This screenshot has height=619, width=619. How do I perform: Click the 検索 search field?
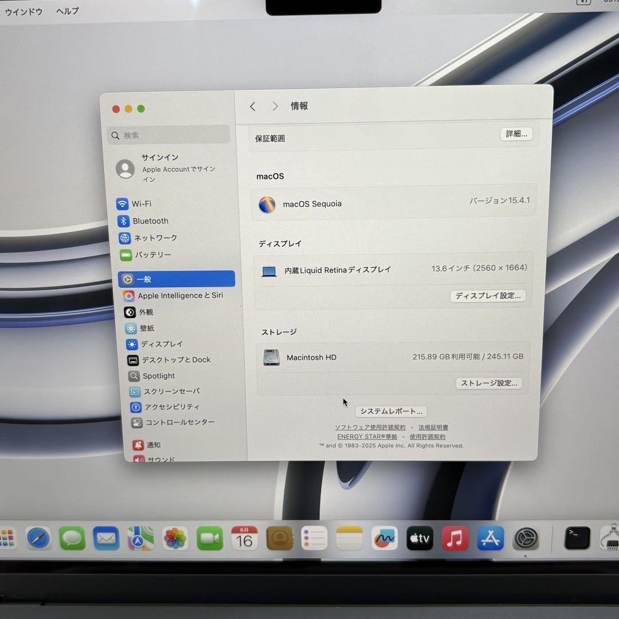(169, 135)
